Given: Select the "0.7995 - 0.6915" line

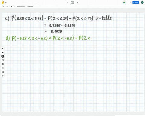Looking at the screenshot, I should click(62, 26).
